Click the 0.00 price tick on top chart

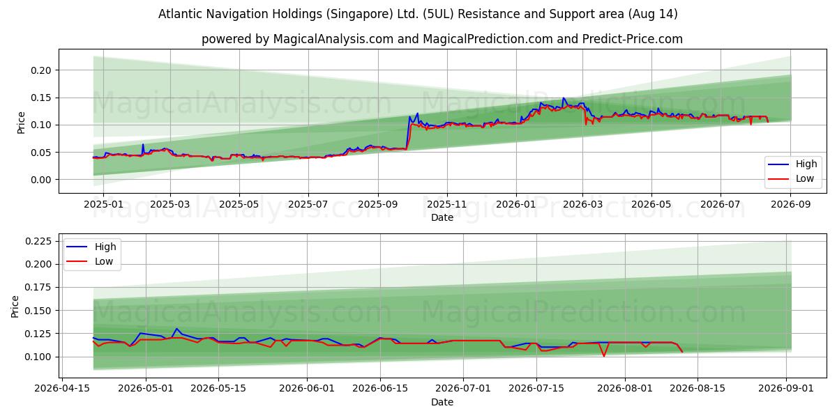(41, 180)
